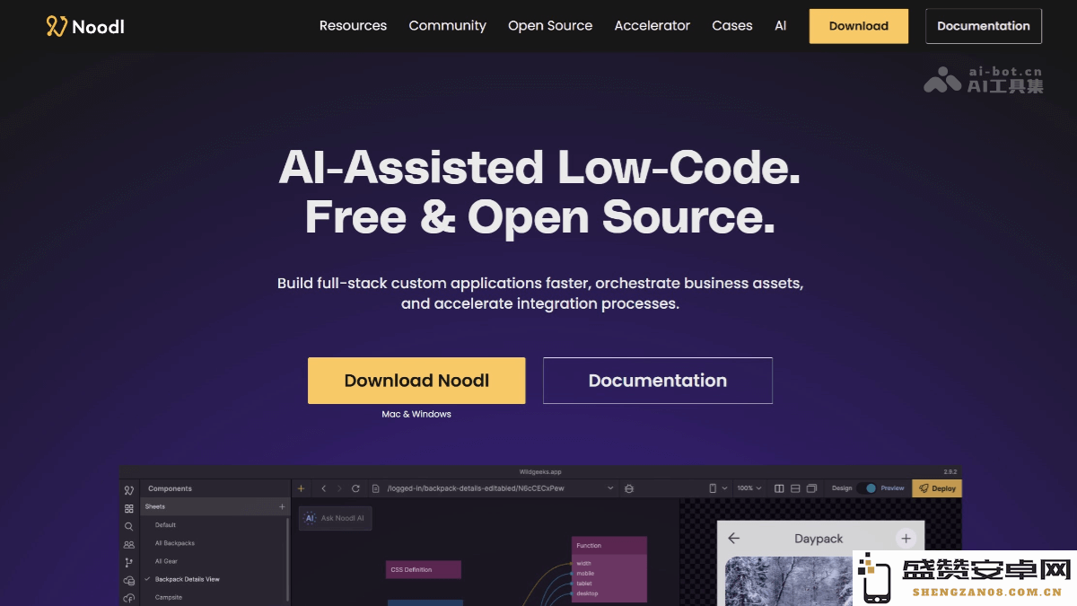Click the "Design" label by the switch
The image size is (1077, 606).
pos(842,488)
